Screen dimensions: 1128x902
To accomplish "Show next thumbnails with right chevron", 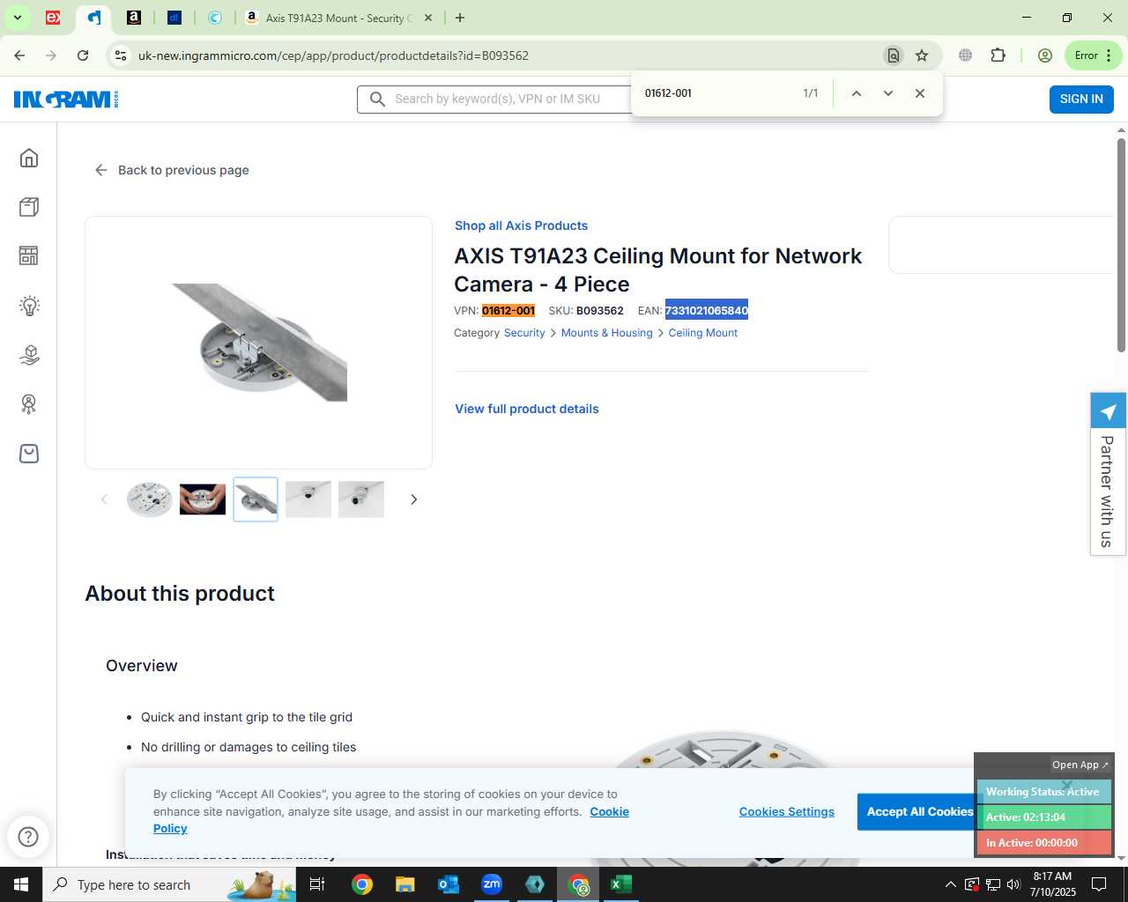I will coord(413,499).
